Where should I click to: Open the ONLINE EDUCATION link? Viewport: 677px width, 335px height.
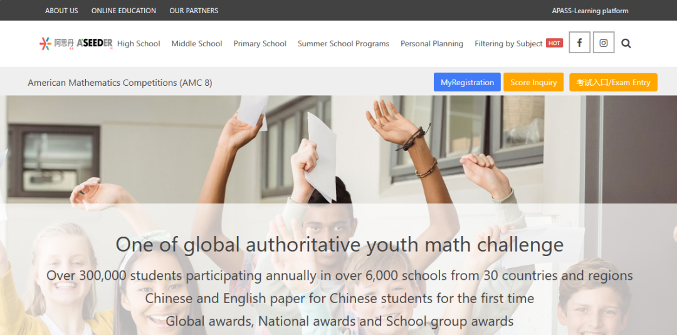(x=124, y=11)
